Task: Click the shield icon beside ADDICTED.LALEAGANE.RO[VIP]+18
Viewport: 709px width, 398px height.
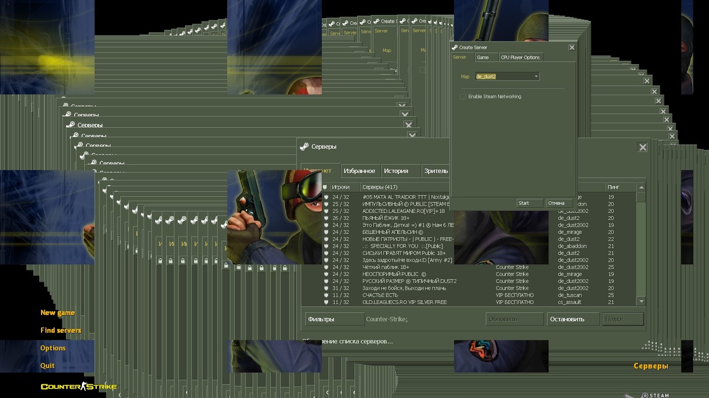Action: tap(326, 211)
